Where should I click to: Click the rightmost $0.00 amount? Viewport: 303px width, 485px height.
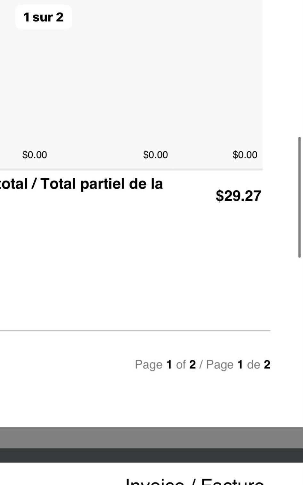point(245,155)
